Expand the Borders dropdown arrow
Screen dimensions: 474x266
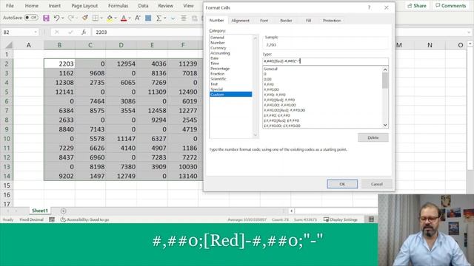click(101, 18)
